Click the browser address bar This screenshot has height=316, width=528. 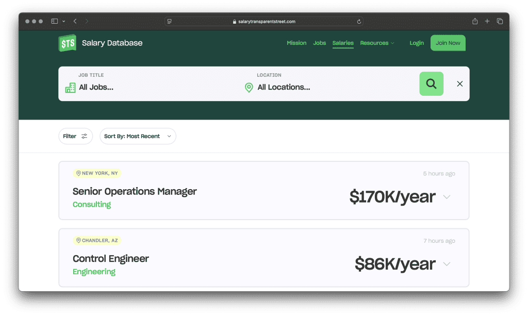(264, 21)
